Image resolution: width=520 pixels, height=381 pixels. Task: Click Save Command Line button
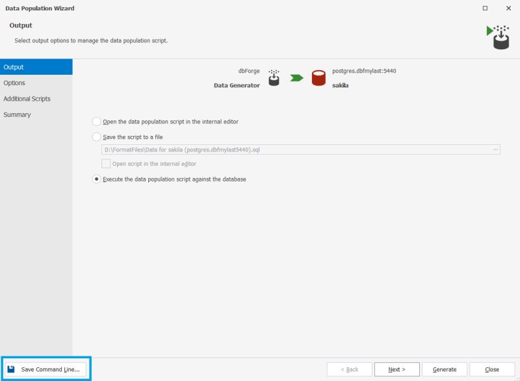point(45,369)
